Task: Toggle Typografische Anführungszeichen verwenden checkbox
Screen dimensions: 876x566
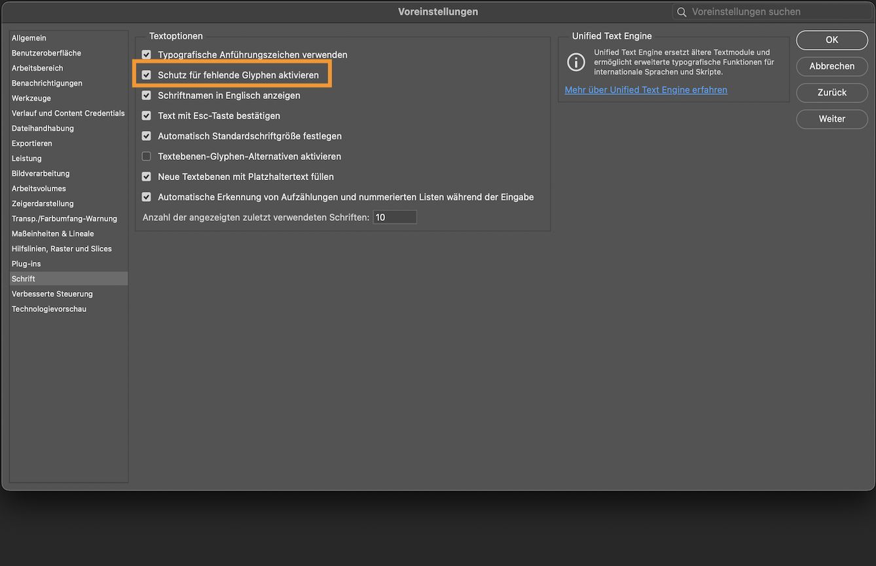Action: coord(147,55)
